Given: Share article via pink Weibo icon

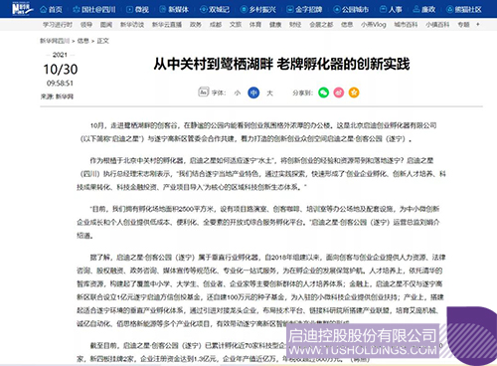Looking at the screenshot, I should pyautogui.click(x=339, y=92).
